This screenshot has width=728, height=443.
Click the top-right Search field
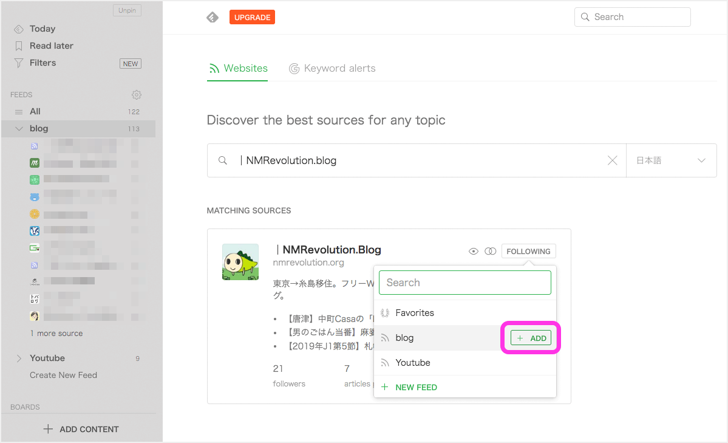tap(632, 17)
